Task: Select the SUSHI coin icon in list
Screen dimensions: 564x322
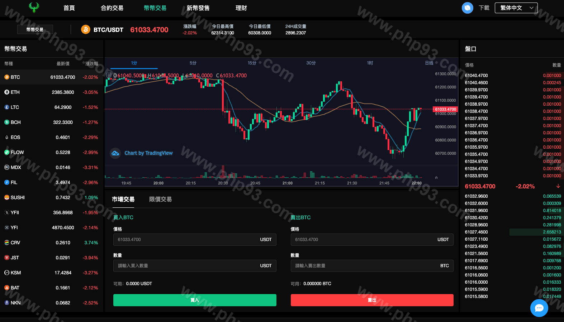Action: tap(7, 197)
